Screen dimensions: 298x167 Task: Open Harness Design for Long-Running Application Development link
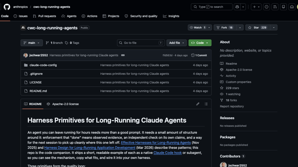[90, 148]
